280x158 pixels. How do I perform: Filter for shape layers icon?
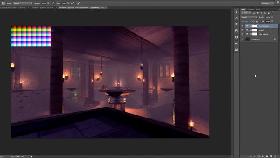pyautogui.click(x=265, y=13)
